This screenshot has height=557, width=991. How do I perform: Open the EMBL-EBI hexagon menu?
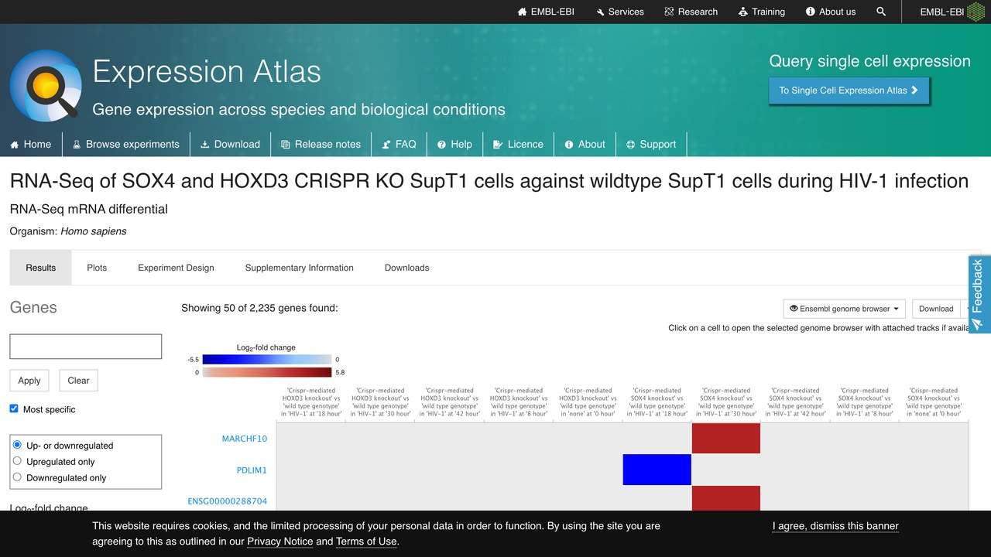point(952,12)
